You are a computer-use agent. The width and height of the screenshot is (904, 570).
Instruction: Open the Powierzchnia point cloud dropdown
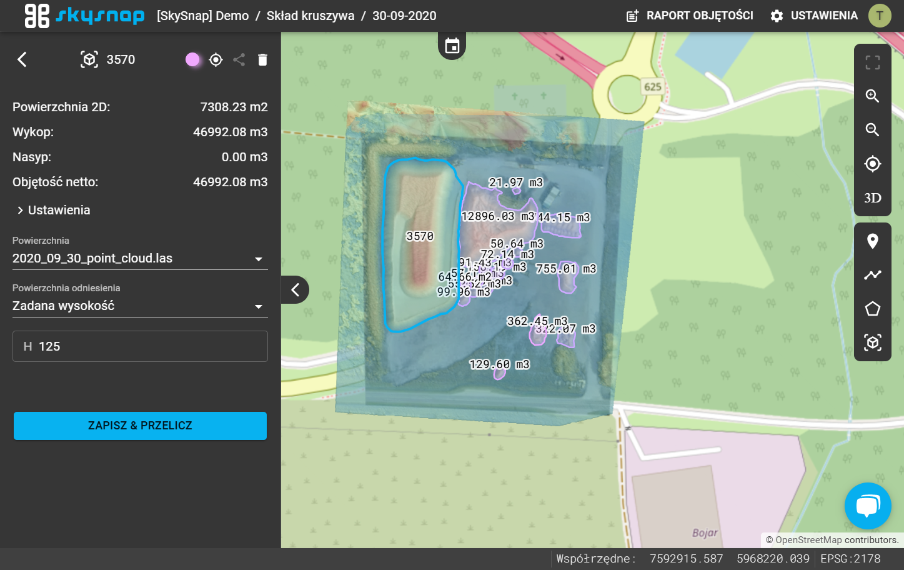[x=140, y=258]
